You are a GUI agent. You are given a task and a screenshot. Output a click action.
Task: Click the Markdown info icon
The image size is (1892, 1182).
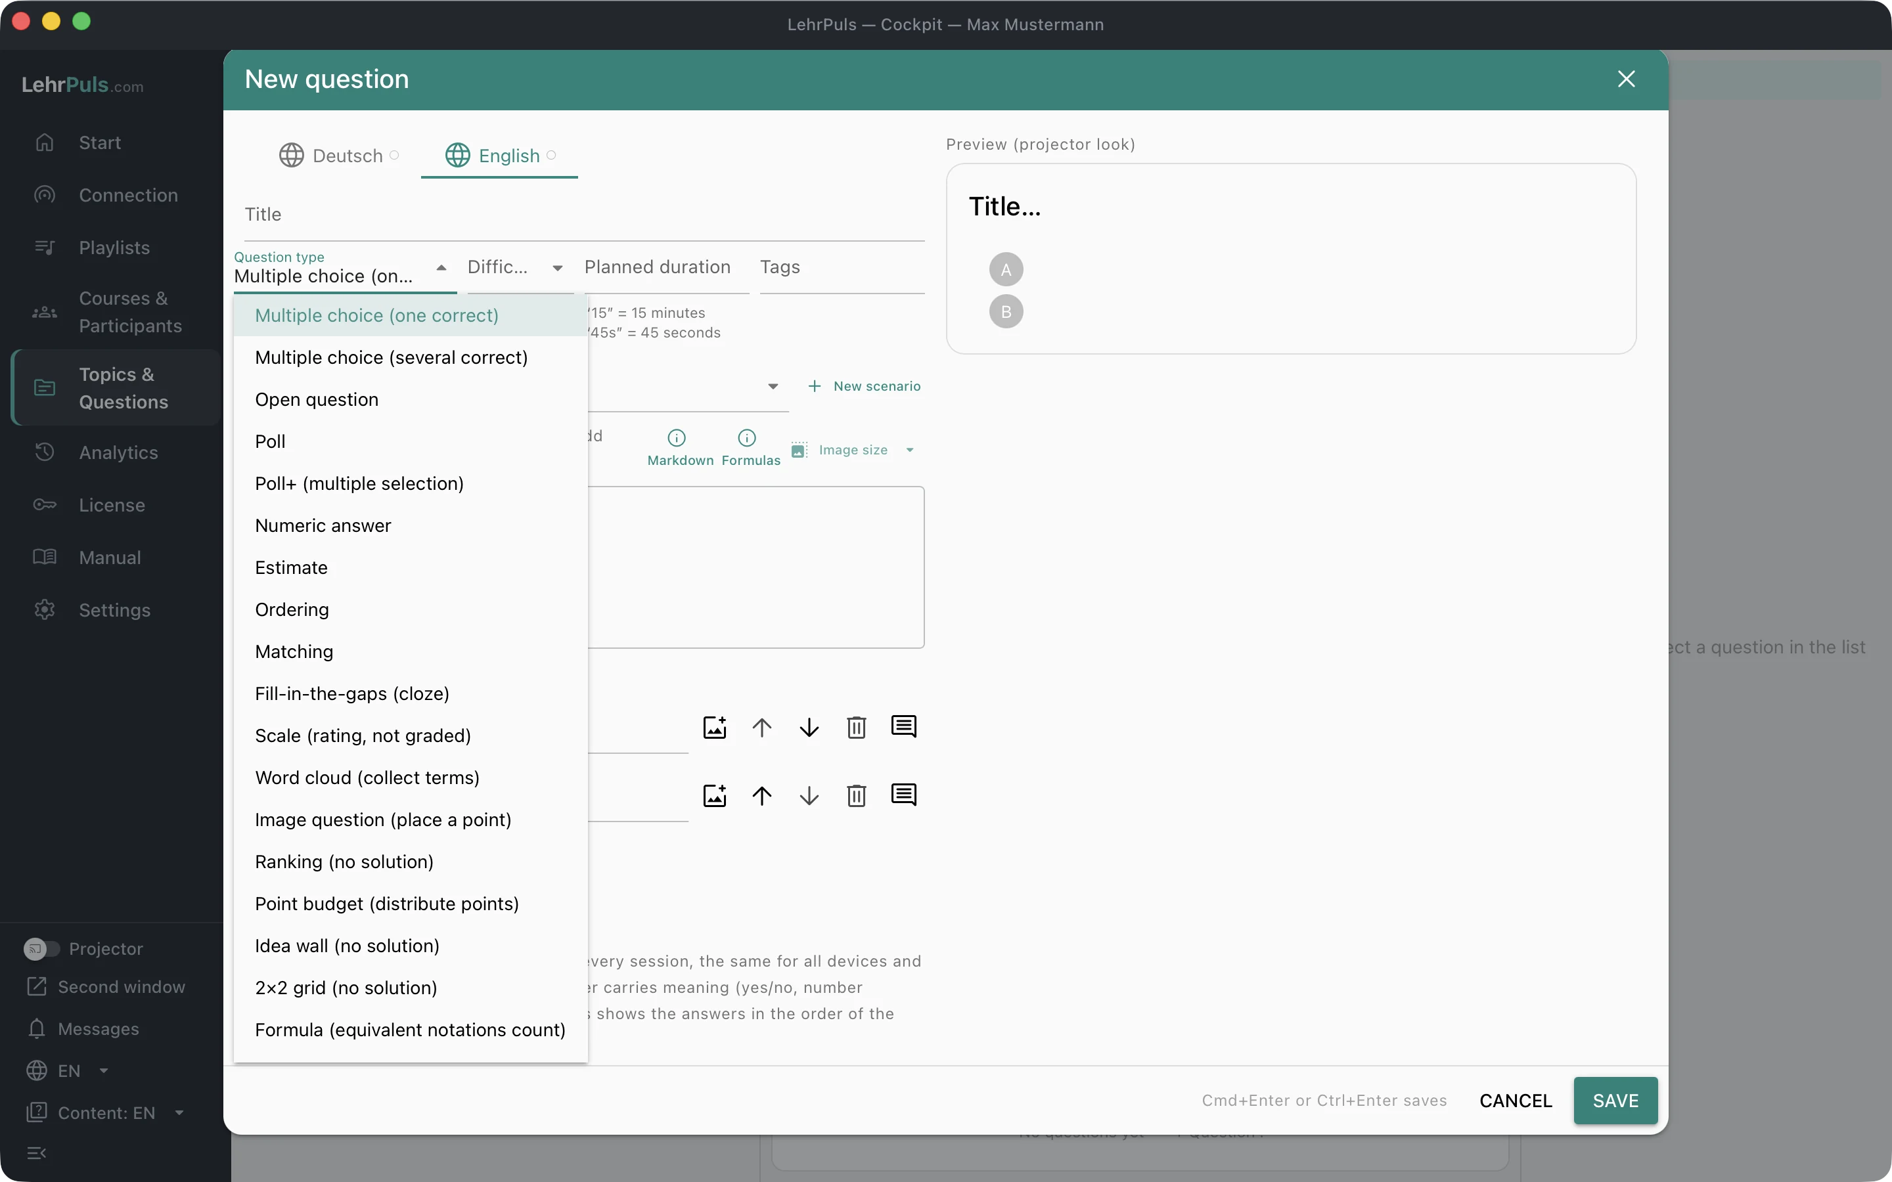point(676,438)
